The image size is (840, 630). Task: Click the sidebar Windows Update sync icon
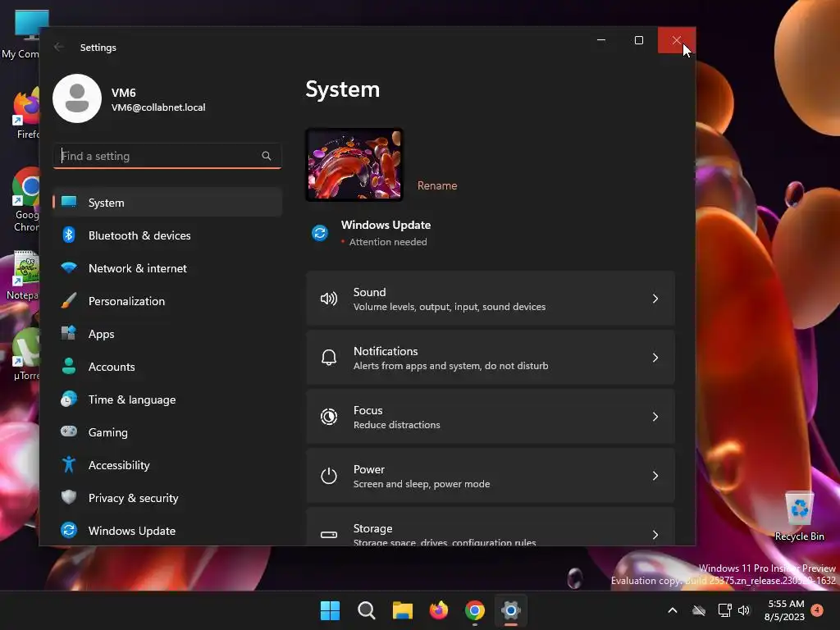pos(69,530)
